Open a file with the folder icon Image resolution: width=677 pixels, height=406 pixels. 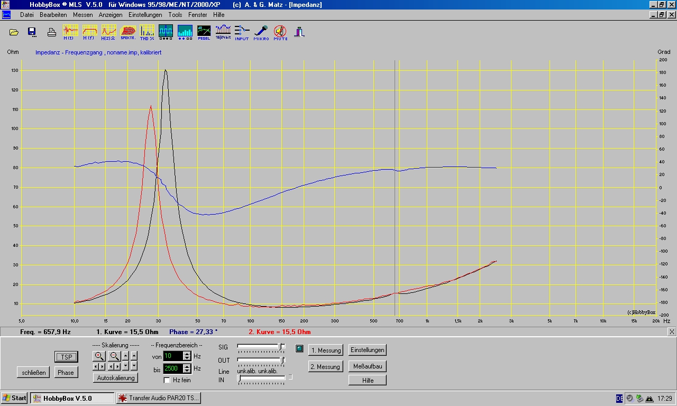[x=14, y=32]
